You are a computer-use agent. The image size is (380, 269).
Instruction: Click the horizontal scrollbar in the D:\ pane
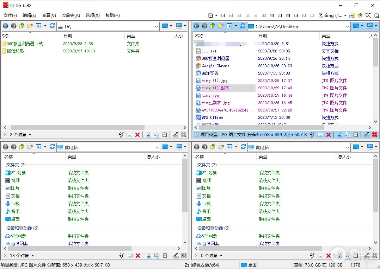click(78, 127)
